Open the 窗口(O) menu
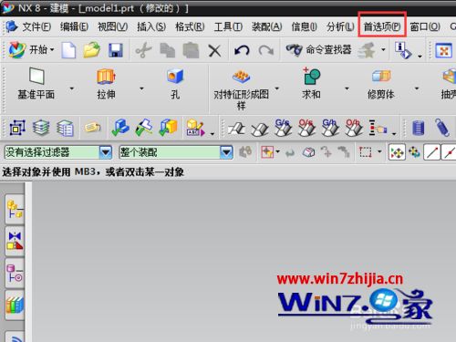Viewport: 456px width, 342px height. (x=425, y=26)
